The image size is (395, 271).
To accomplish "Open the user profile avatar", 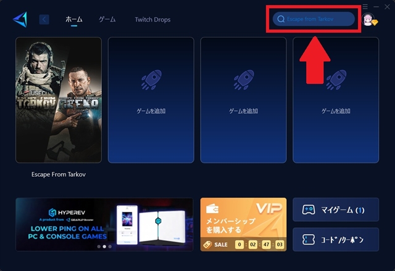I will (368, 19).
